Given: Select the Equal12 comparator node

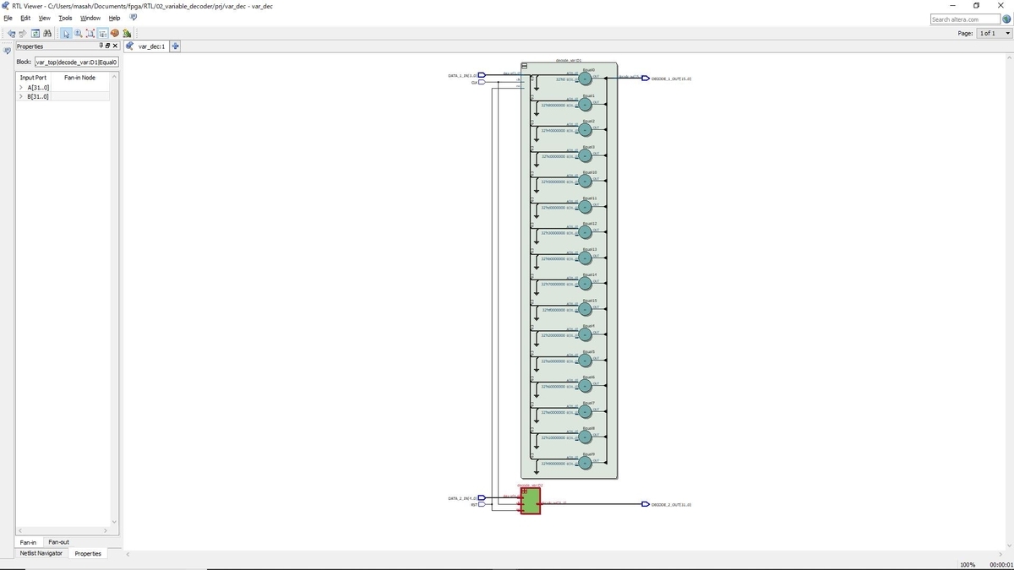Looking at the screenshot, I should click(586, 232).
